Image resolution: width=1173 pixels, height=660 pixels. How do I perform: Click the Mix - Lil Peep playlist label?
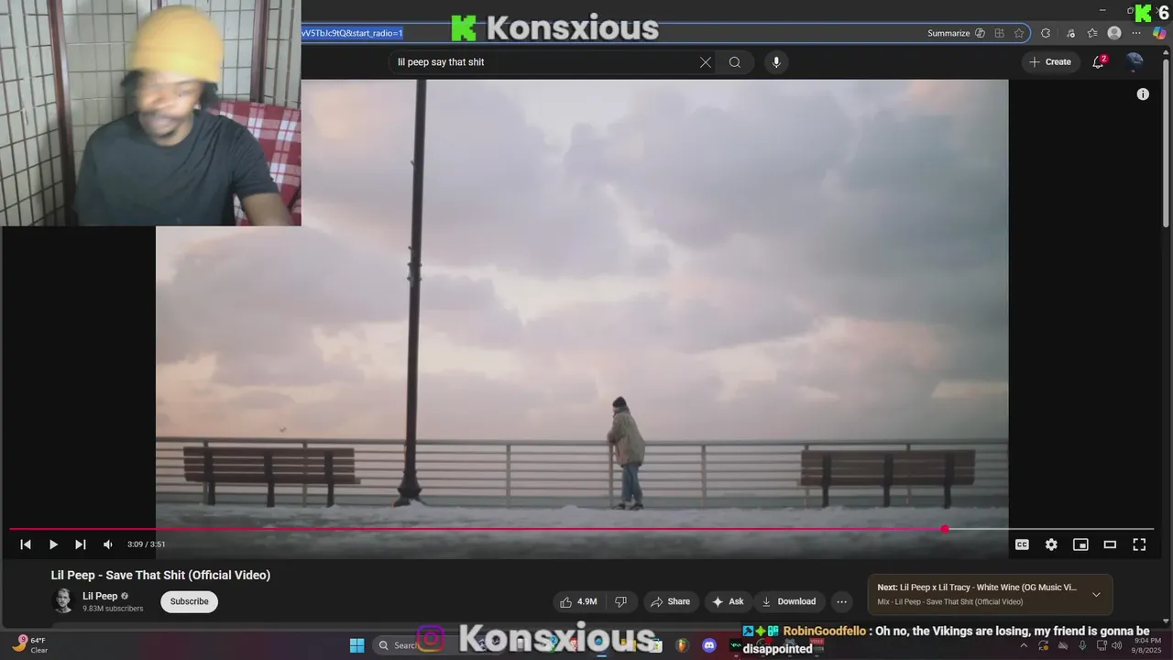click(949, 602)
